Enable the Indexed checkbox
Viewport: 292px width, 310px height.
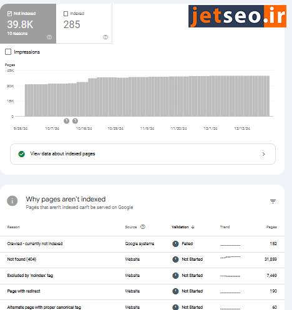(66, 14)
